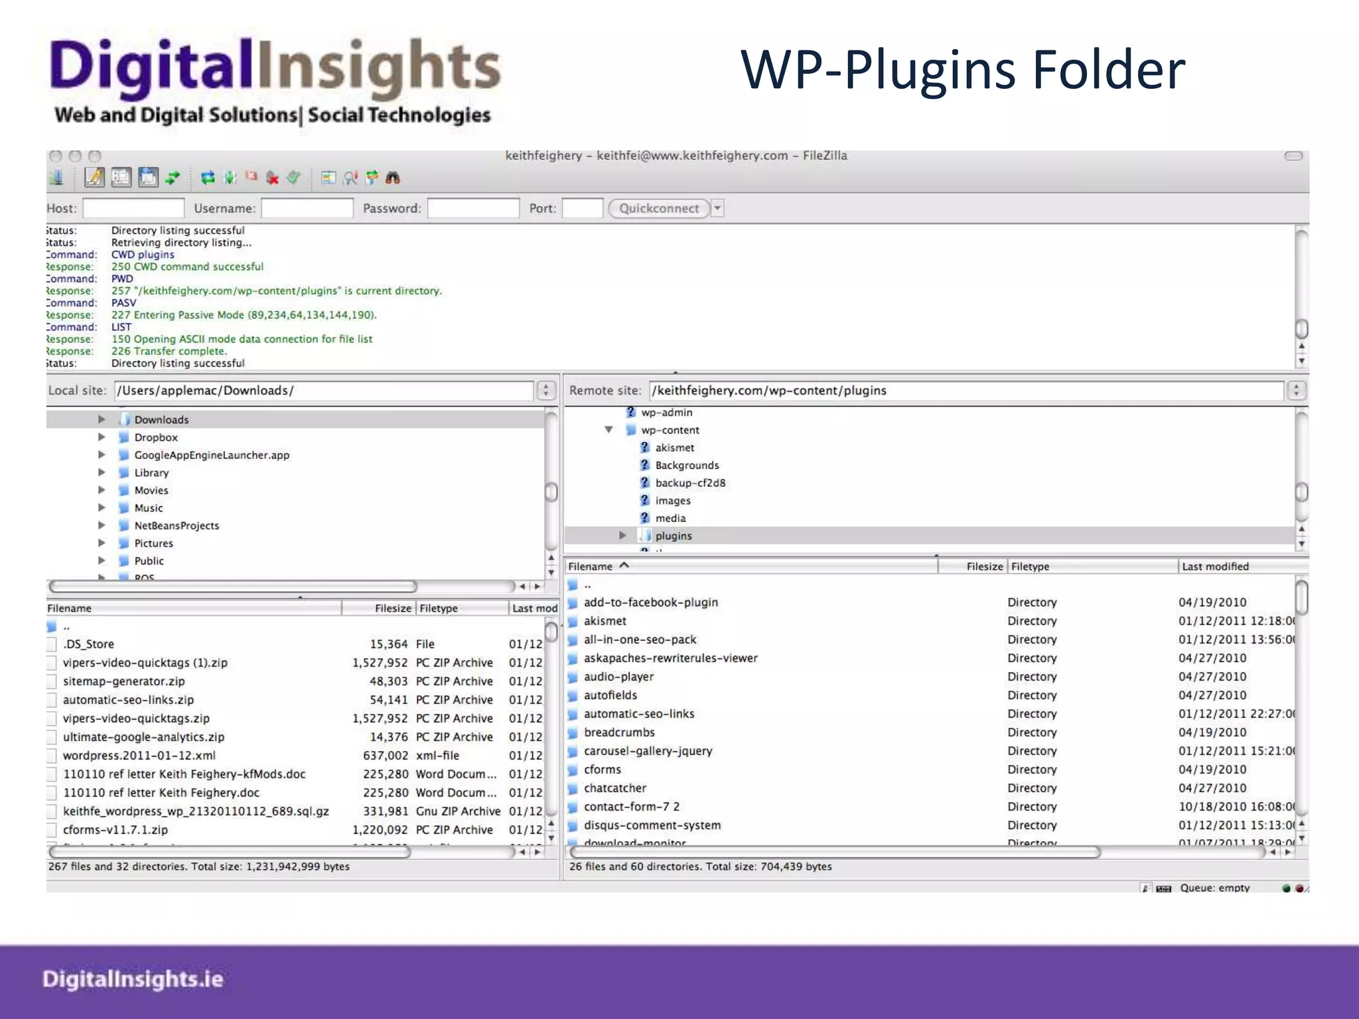Expand the Library folder in local tree
Image resolution: width=1359 pixels, height=1019 pixels.
(x=102, y=472)
